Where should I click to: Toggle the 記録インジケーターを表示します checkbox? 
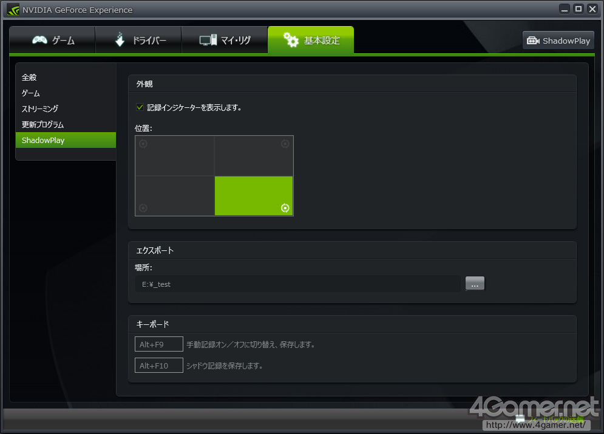click(140, 107)
